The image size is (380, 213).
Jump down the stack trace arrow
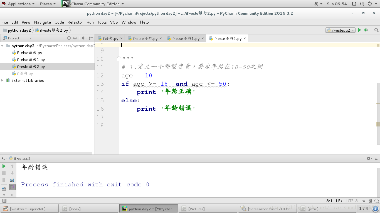tap(12, 173)
